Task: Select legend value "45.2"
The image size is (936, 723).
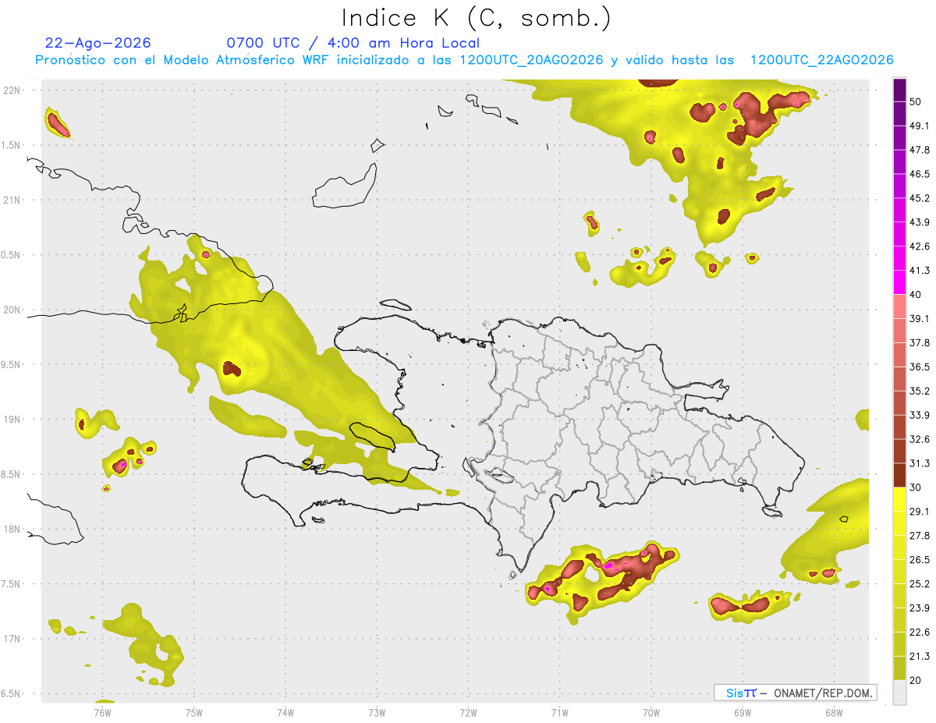Action: pyautogui.click(x=920, y=198)
